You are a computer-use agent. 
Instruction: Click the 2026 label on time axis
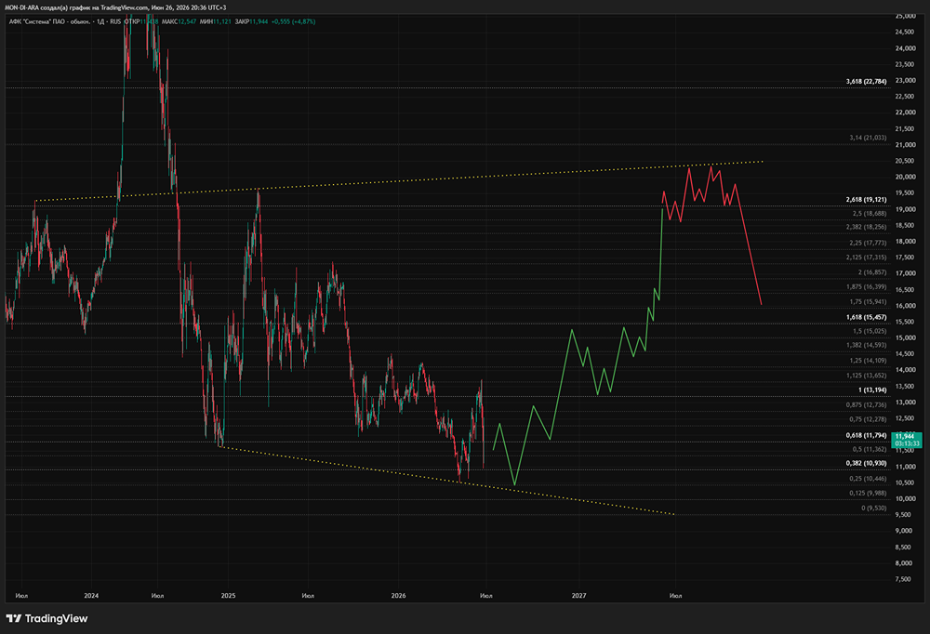coord(399,596)
